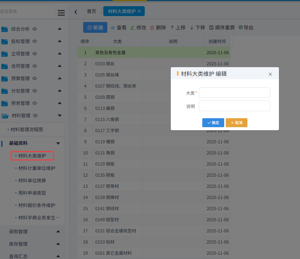The width and height of the screenshot is (300, 259).
Task: Click the 投标管理 folder icon
Action: [x=4, y=41]
